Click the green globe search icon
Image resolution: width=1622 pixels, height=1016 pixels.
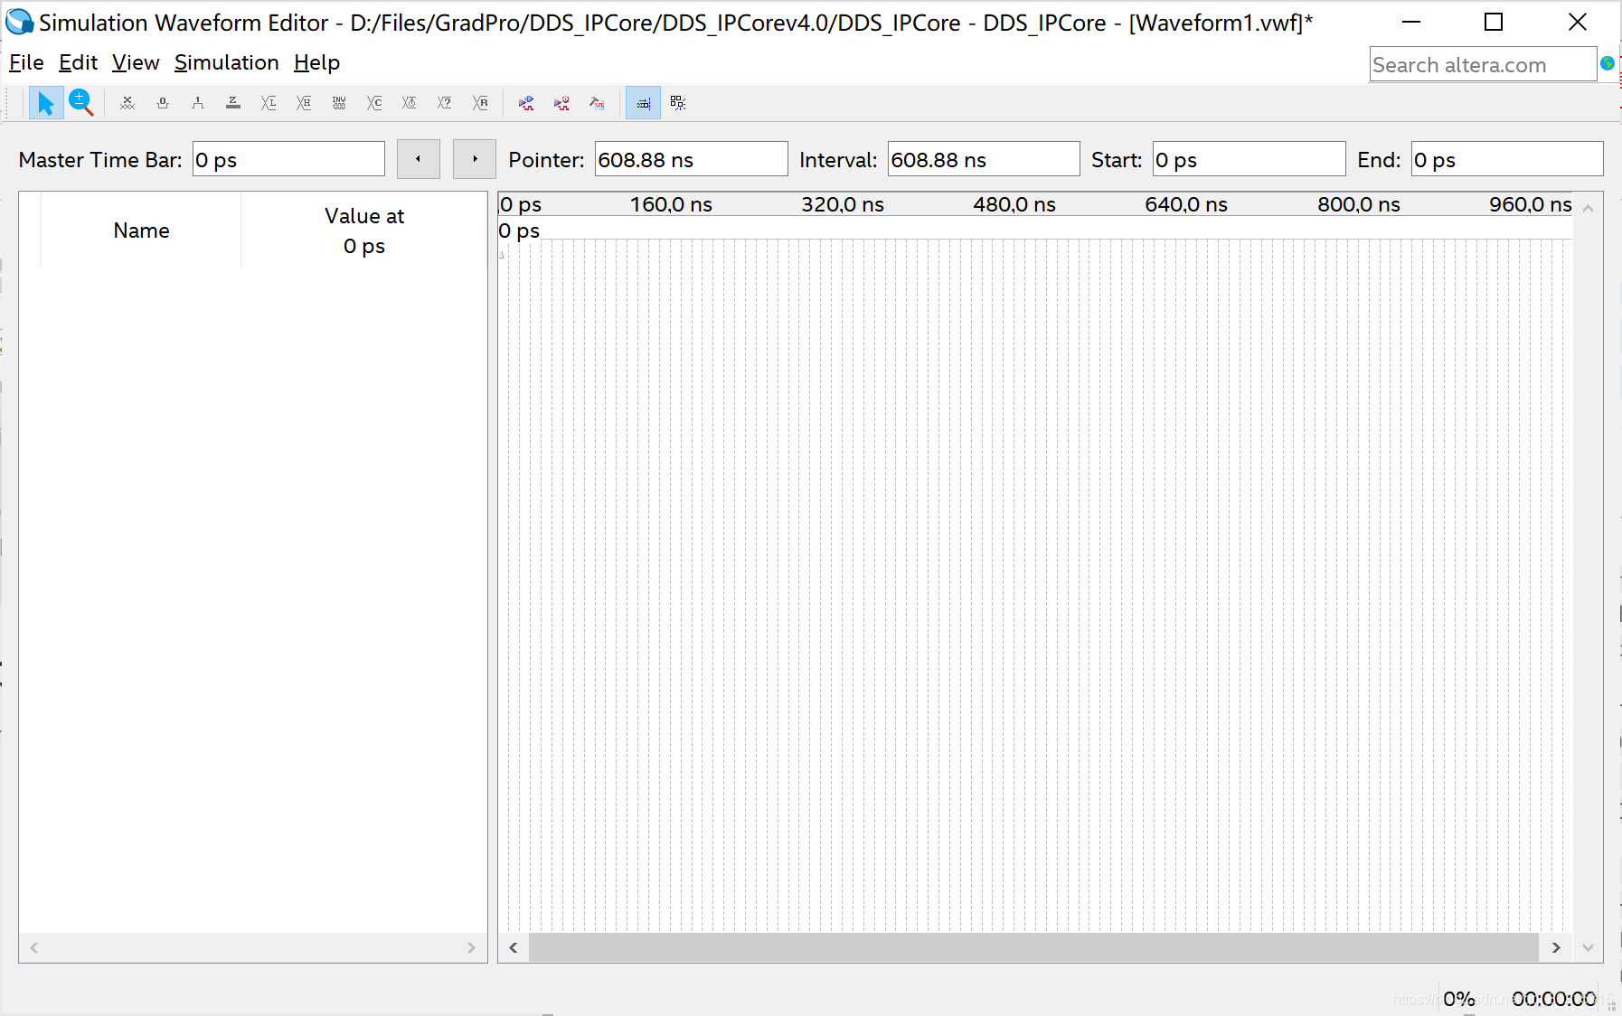click(1608, 63)
